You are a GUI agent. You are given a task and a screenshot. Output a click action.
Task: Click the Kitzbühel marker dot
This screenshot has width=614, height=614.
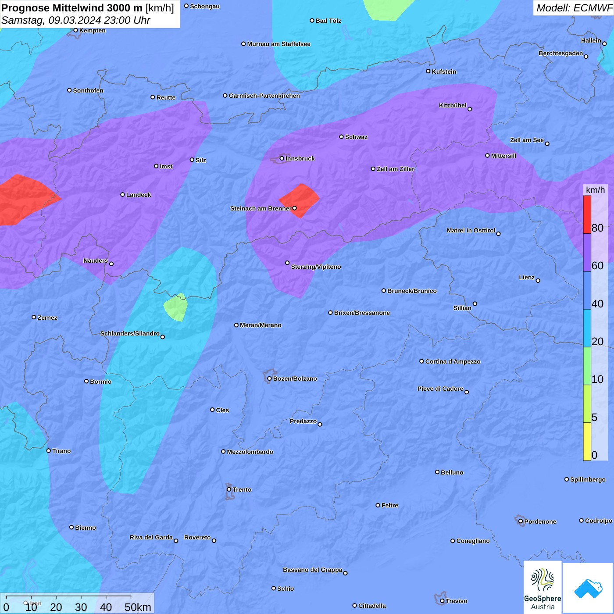470,109
